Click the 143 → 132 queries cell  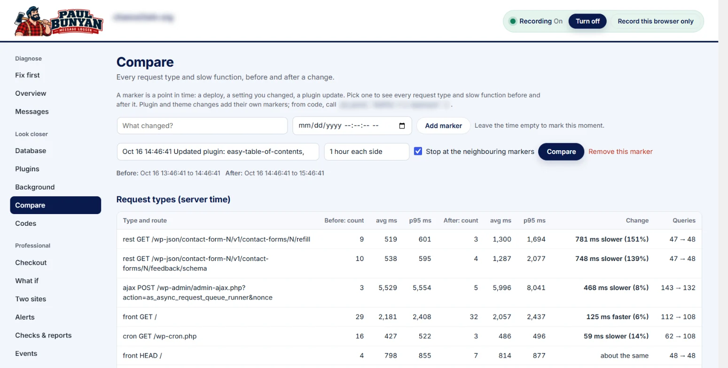(678, 288)
